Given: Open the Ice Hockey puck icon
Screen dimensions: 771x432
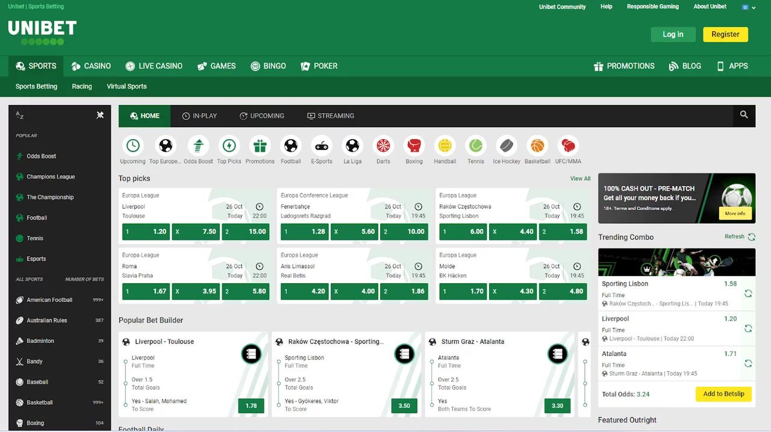Looking at the screenshot, I should (x=507, y=145).
